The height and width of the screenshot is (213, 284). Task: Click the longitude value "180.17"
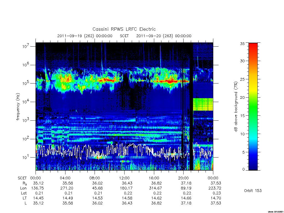pos(126,188)
